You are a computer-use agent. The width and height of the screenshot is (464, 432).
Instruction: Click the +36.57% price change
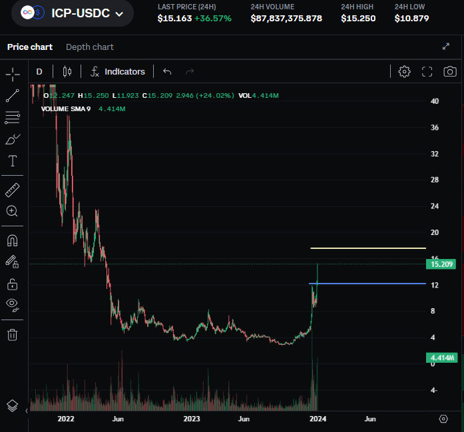click(x=213, y=19)
